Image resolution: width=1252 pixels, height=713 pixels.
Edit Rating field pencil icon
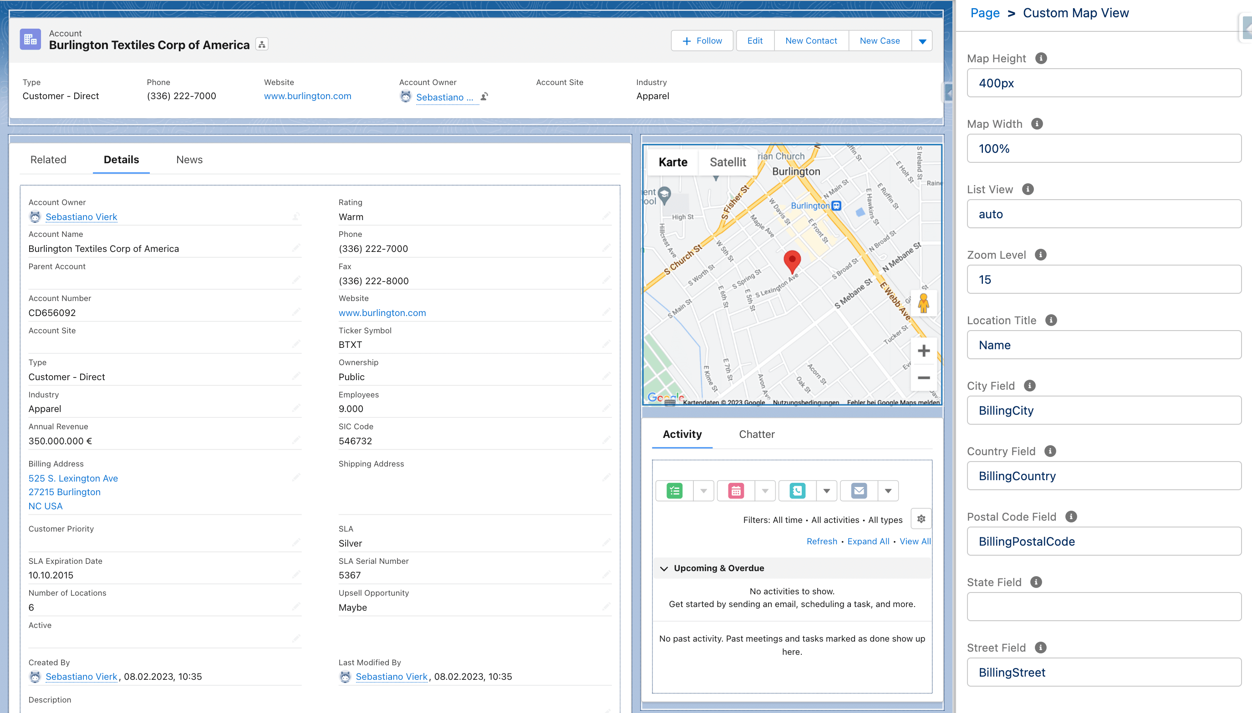point(606,216)
